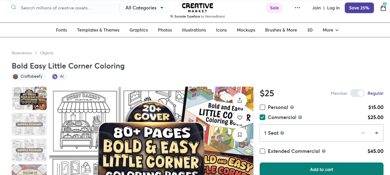Click the share icon on preview image
This screenshot has height=175, width=390.
click(240, 100)
